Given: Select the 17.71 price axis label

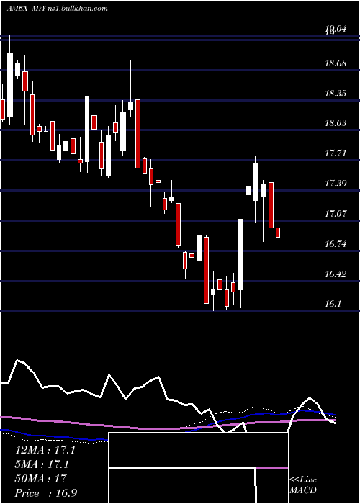Looking at the screenshot, I should pos(336,153).
